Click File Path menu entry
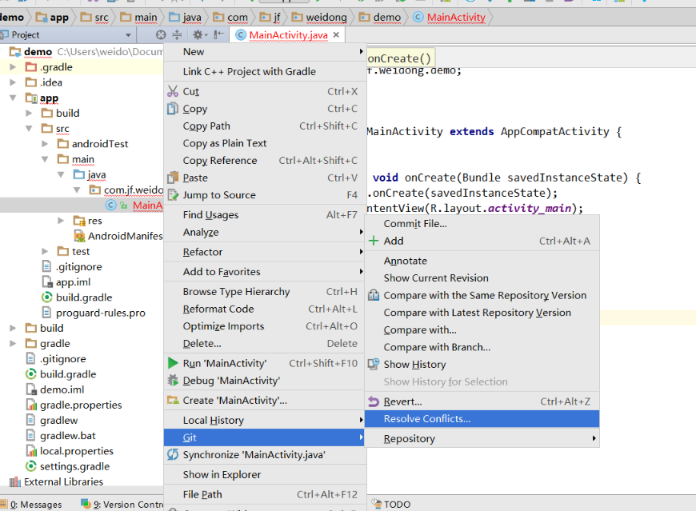This screenshot has height=511, width=696. tap(265, 494)
